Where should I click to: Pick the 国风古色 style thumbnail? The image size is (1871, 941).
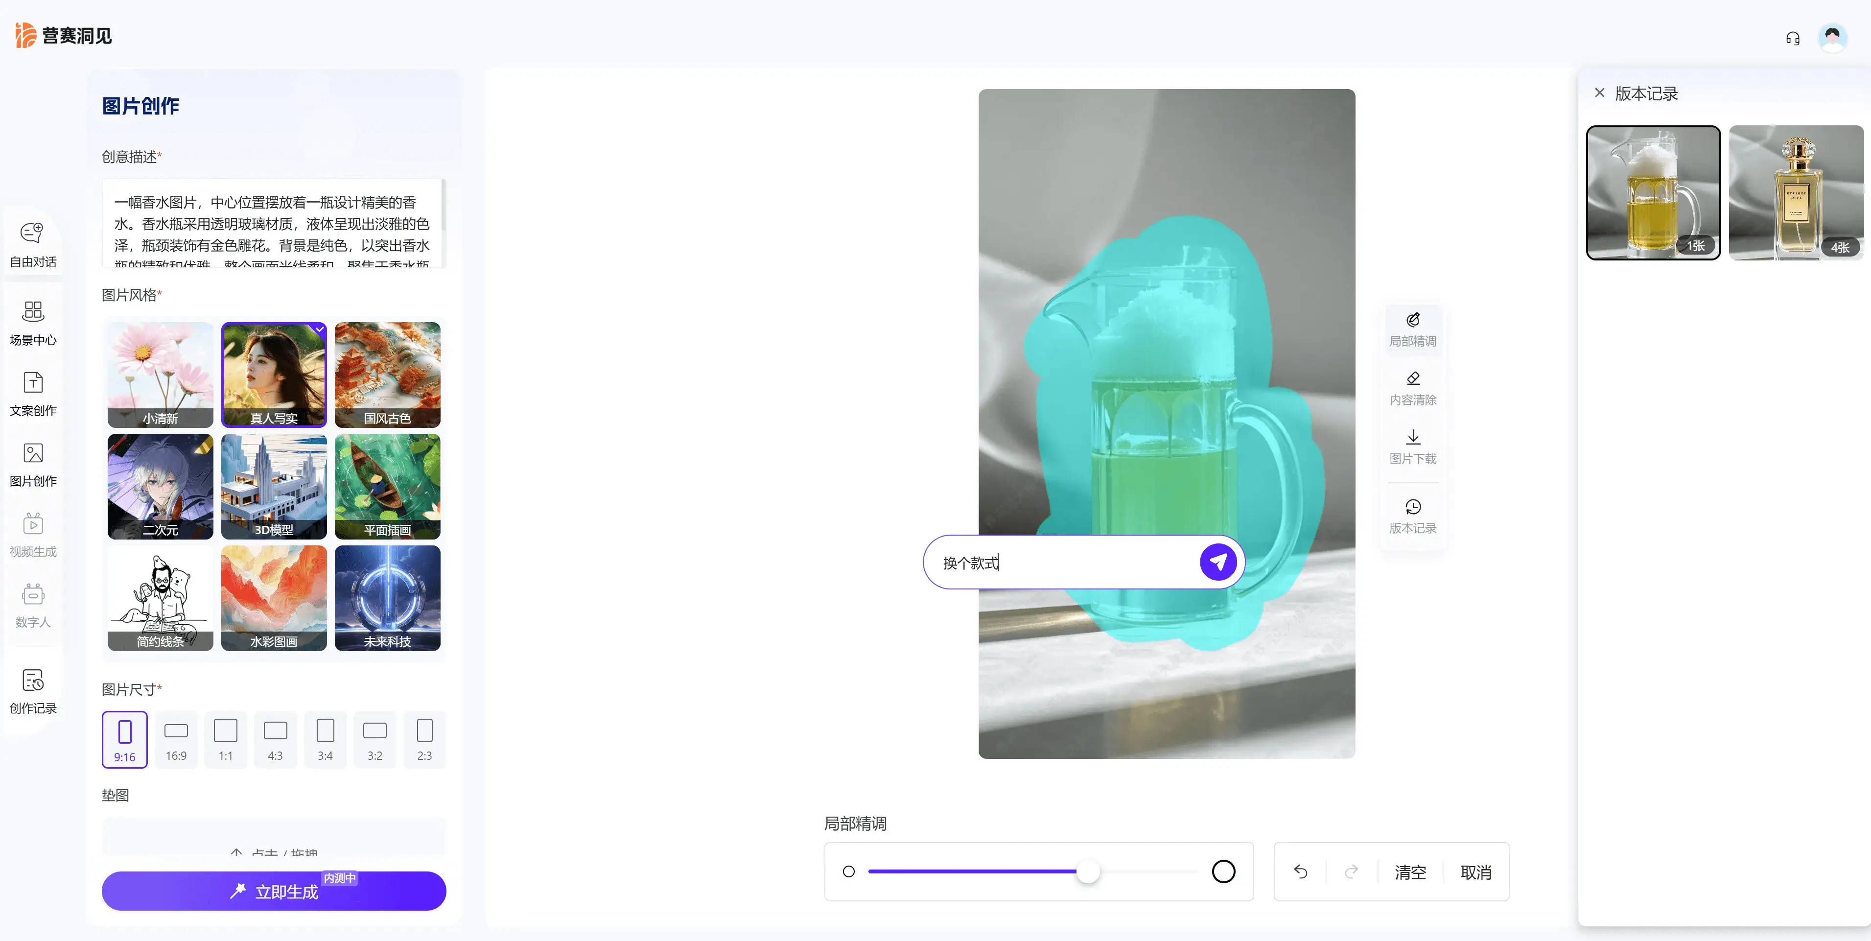click(x=387, y=374)
